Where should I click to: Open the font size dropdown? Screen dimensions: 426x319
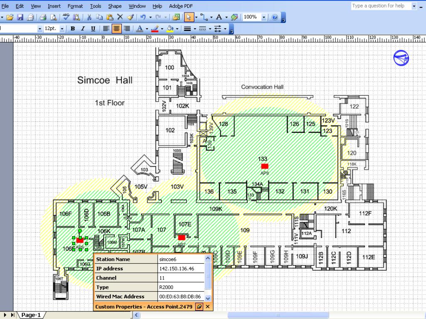pos(62,29)
